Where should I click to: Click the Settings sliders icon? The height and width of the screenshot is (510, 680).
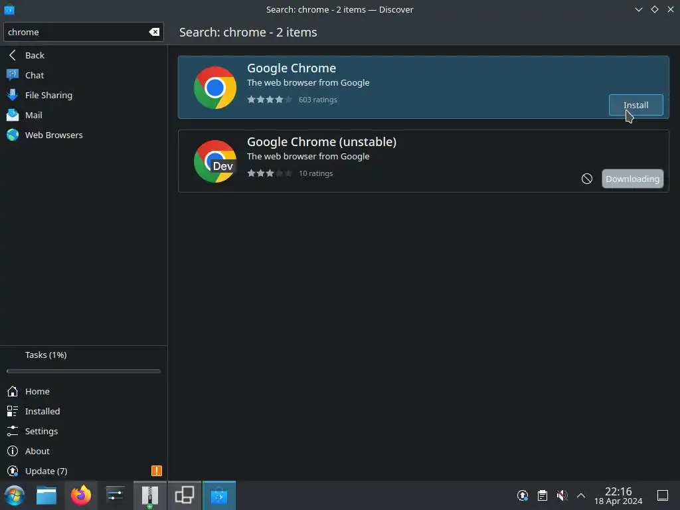[13, 431]
